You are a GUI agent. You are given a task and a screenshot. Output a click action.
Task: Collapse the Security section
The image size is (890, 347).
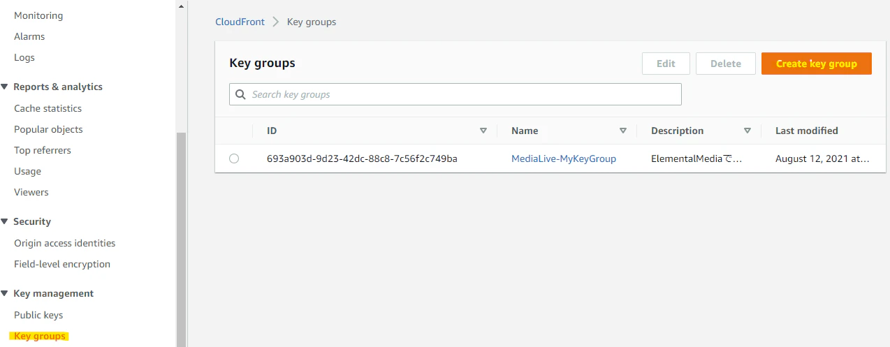[5, 221]
